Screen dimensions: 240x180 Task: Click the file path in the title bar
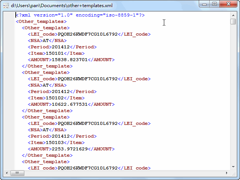click(61, 6)
